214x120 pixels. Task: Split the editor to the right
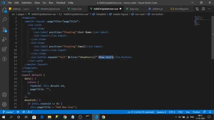[x=203, y=9]
